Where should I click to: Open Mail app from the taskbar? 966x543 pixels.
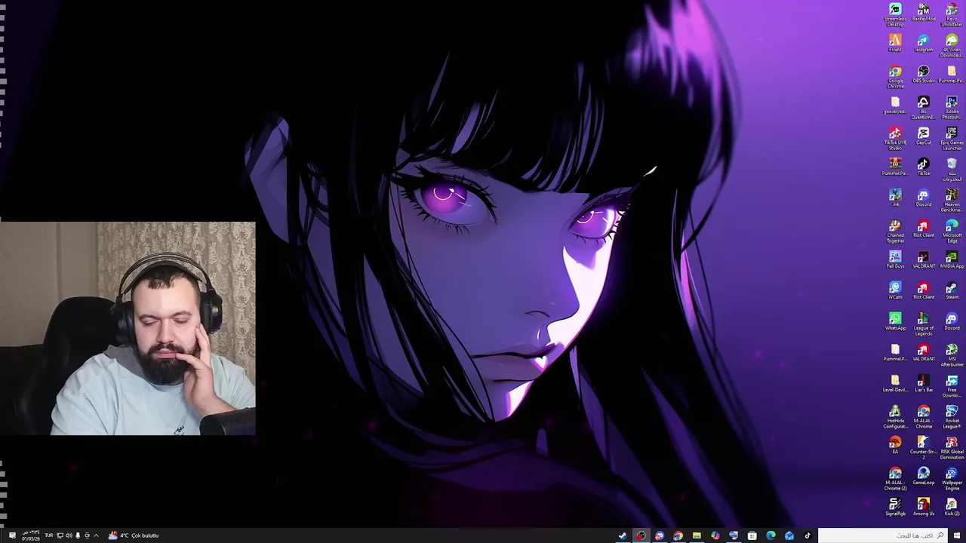click(789, 535)
